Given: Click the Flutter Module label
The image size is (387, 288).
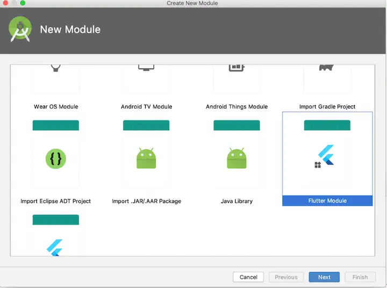Looking at the screenshot, I should tap(327, 200).
